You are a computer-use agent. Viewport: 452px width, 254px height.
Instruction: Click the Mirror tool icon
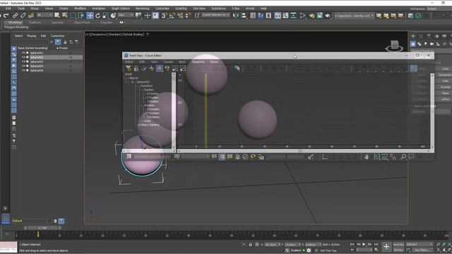click(x=236, y=16)
